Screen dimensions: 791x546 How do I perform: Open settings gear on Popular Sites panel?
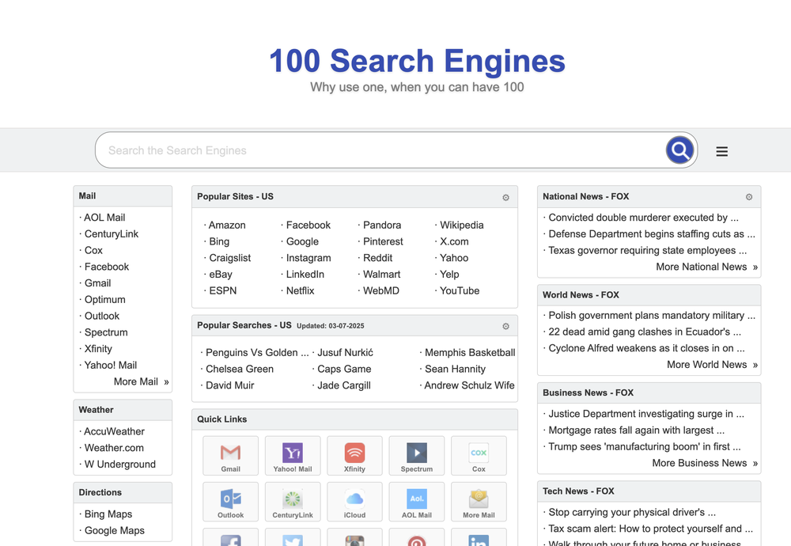(505, 198)
